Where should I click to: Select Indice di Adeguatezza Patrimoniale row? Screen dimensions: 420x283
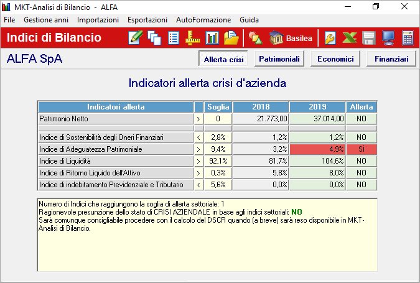[x=116, y=149]
